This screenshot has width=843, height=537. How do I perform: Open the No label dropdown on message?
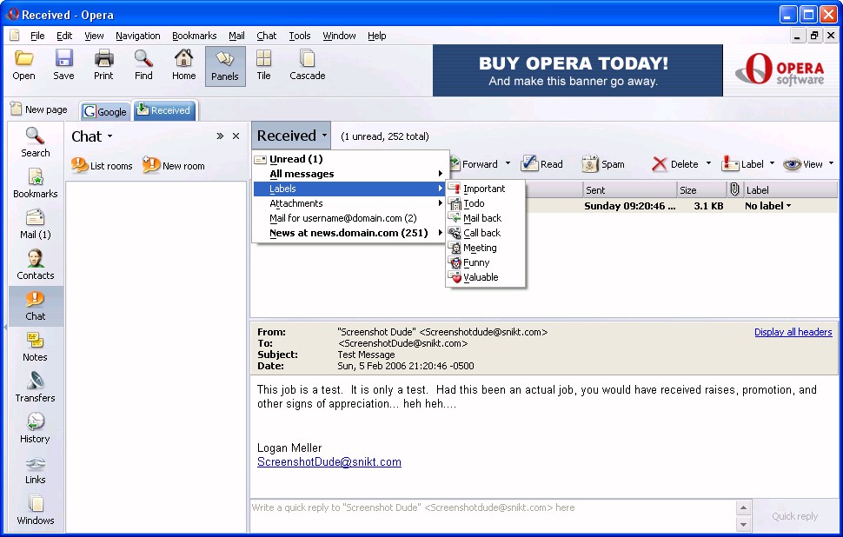click(x=767, y=206)
